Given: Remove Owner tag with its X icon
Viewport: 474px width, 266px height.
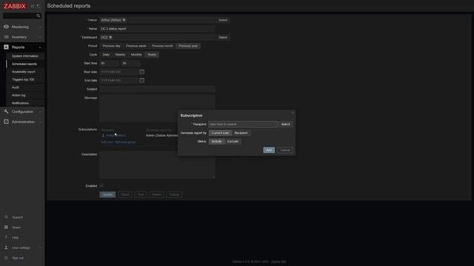Looking at the screenshot, I should [124, 20].
